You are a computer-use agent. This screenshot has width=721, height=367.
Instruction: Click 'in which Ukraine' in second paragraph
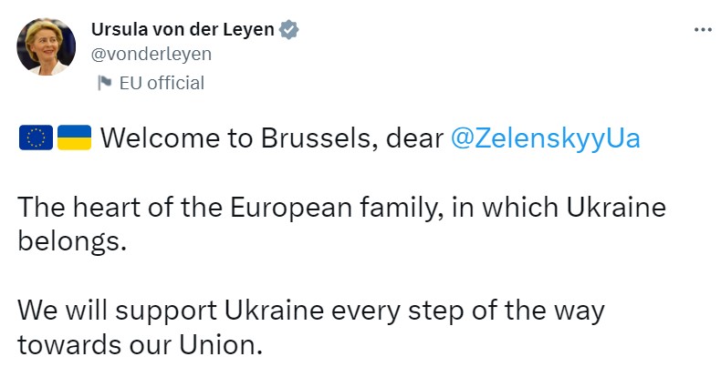[558, 209]
